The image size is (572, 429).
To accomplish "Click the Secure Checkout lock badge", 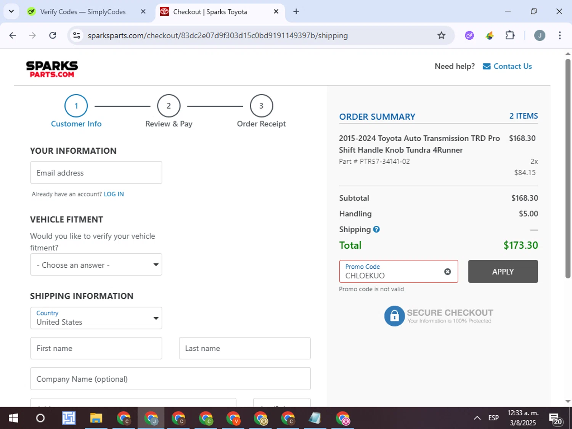I will (439, 316).
